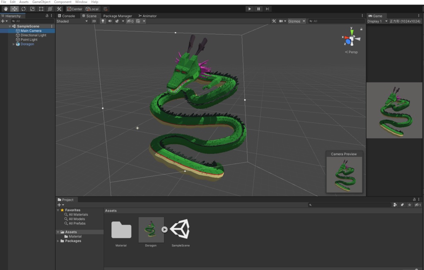Open SampleScene options menu

point(52,26)
